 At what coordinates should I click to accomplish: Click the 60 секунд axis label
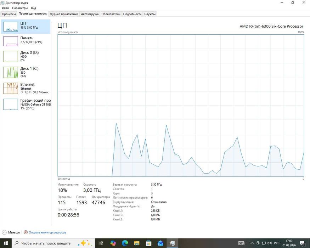[x=64, y=179]
